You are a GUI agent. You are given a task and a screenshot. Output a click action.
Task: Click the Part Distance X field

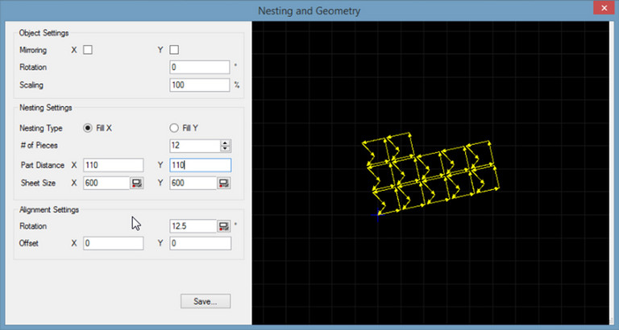point(114,165)
